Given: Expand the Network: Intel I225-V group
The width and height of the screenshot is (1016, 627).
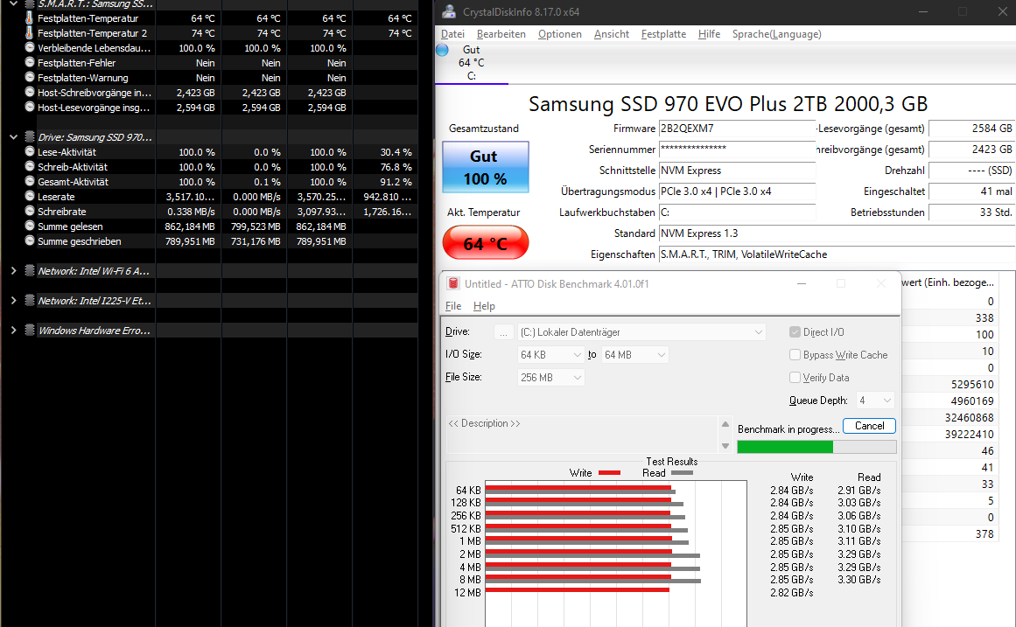Looking at the screenshot, I should click(x=14, y=301).
